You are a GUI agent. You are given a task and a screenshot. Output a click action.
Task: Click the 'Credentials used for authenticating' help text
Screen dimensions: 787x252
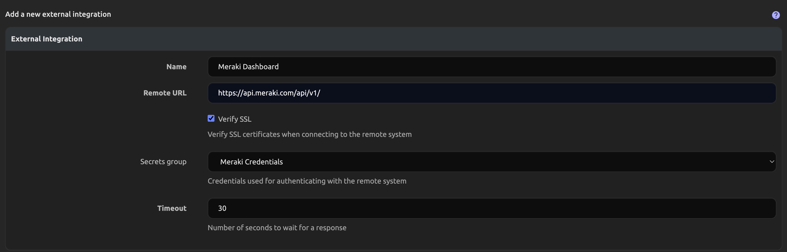click(307, 181)
